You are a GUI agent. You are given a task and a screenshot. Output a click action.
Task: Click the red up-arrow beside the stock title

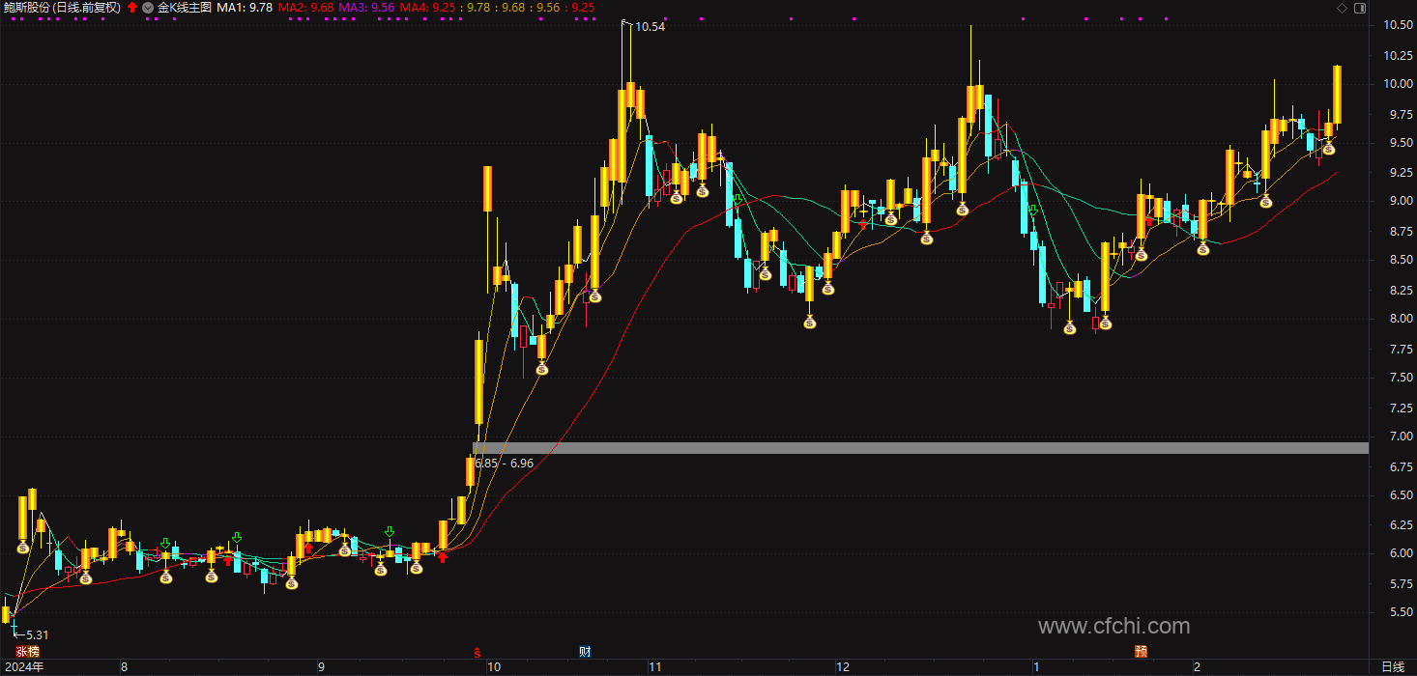pos(132,7)
